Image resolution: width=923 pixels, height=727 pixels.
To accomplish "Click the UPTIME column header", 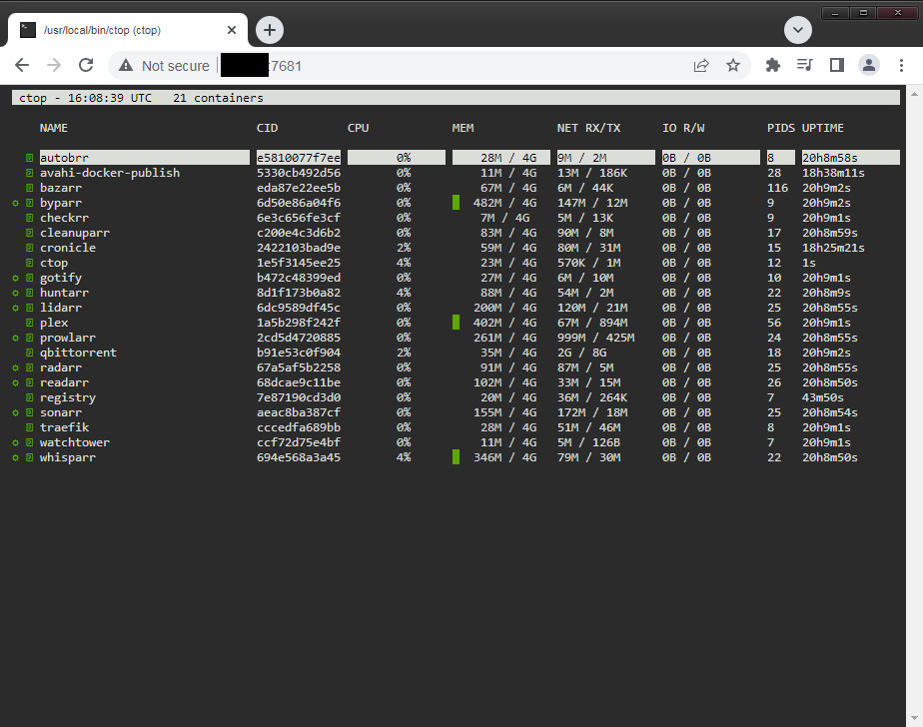I will [823, 128].
